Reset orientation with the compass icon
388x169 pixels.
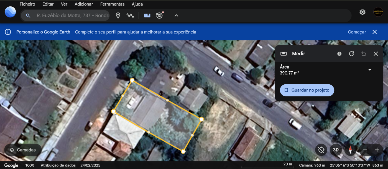point(350,150)
